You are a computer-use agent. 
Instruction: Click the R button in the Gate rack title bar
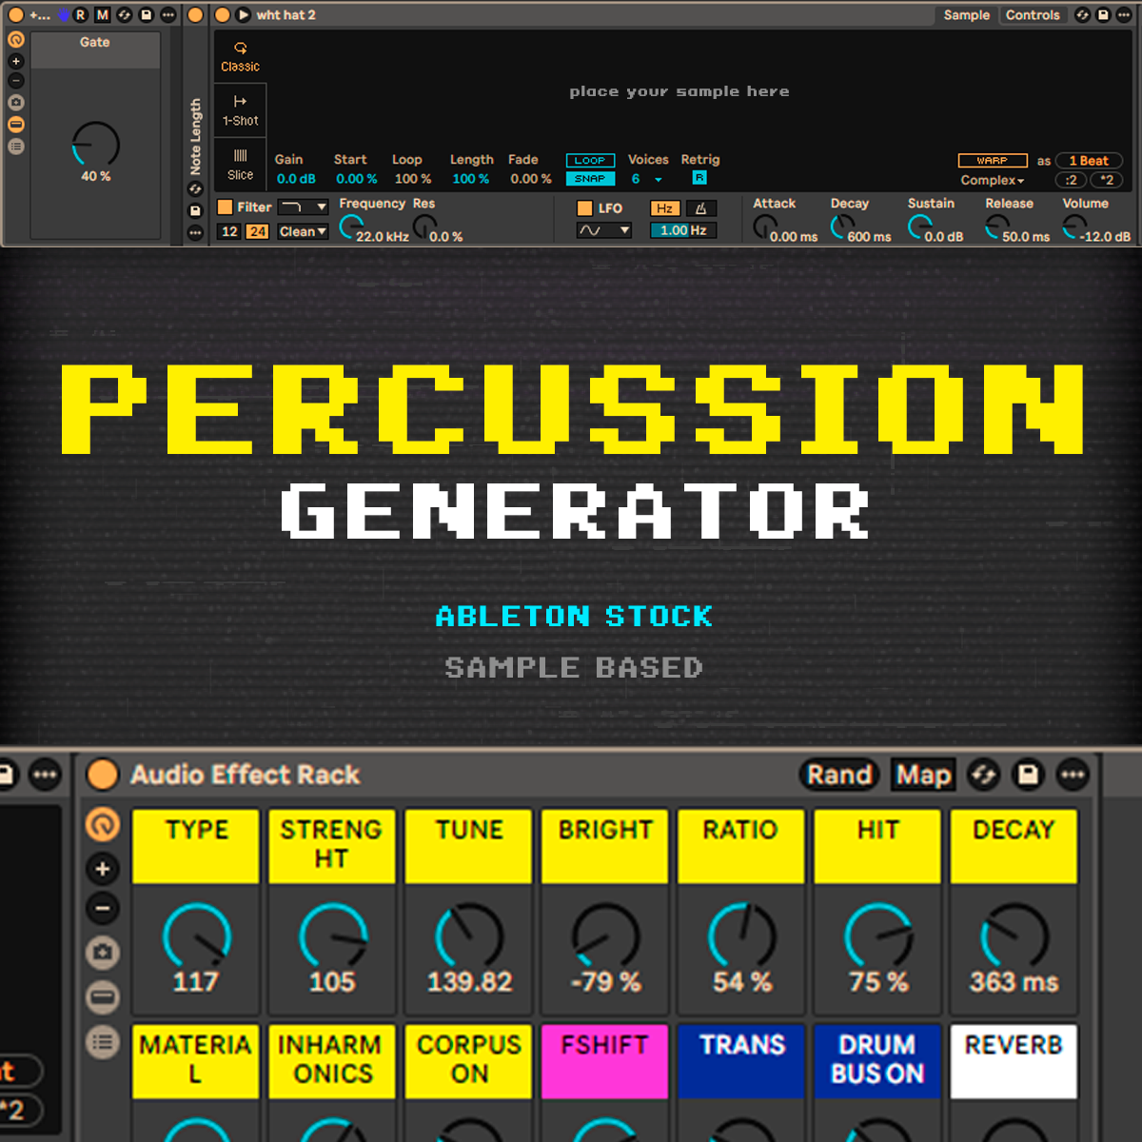click(81, 15)
